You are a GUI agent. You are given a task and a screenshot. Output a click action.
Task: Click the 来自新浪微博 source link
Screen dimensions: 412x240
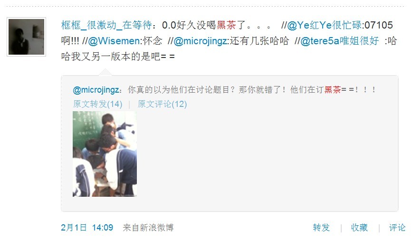148,227
